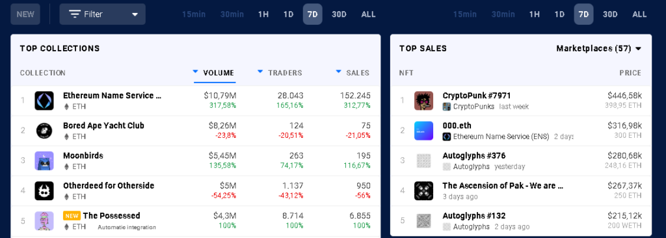
Task: Open the Moonbirds collection link
Action: 83,156
